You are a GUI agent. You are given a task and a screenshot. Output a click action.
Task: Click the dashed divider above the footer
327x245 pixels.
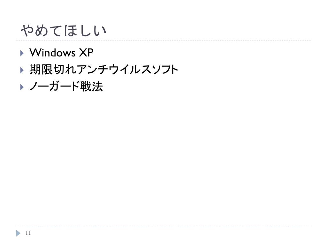pos(163,227)
